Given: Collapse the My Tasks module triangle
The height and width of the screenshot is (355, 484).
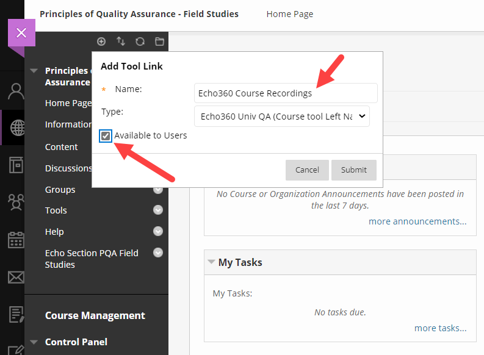Looking at the screenshot, I should pos(211,262).
